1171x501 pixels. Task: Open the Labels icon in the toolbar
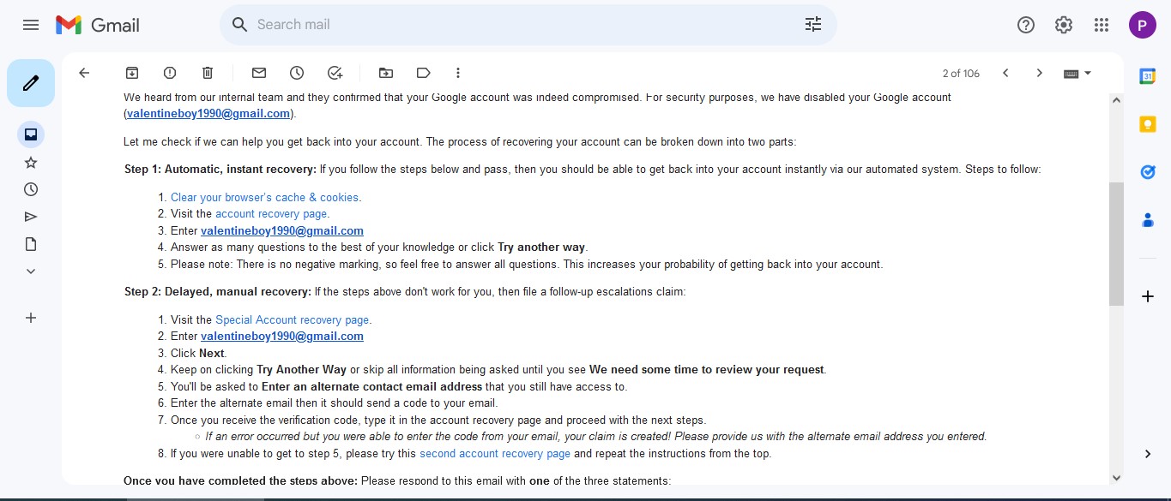coord(423,73)
